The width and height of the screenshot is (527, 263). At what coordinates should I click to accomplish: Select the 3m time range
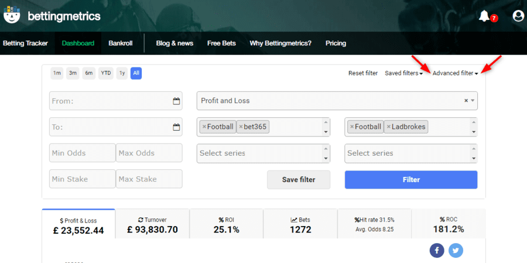73,73
